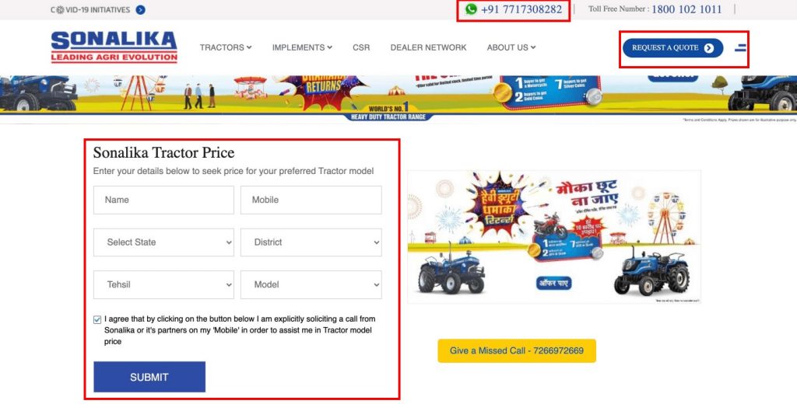Expand the Tehsil dropdown
The image size is (797, 404).
click(x=163, y=284)
